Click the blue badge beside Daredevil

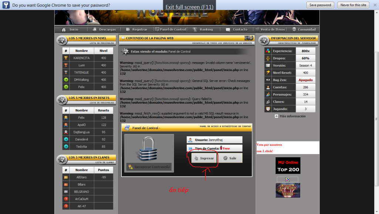(x=66, y=139)
